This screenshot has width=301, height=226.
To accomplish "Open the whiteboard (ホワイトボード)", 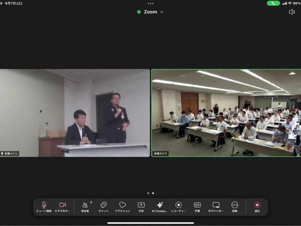I will click(x=216, y=206).
